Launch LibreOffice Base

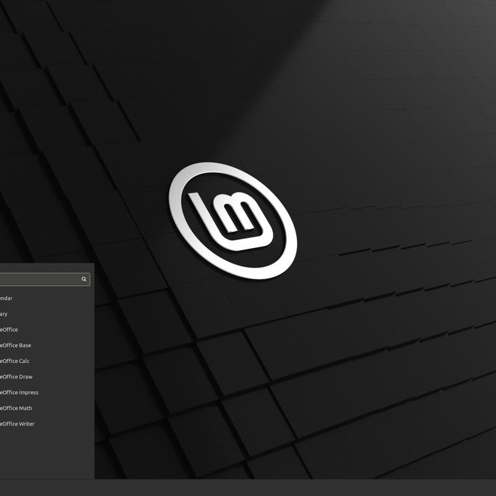tap(16, 345)
